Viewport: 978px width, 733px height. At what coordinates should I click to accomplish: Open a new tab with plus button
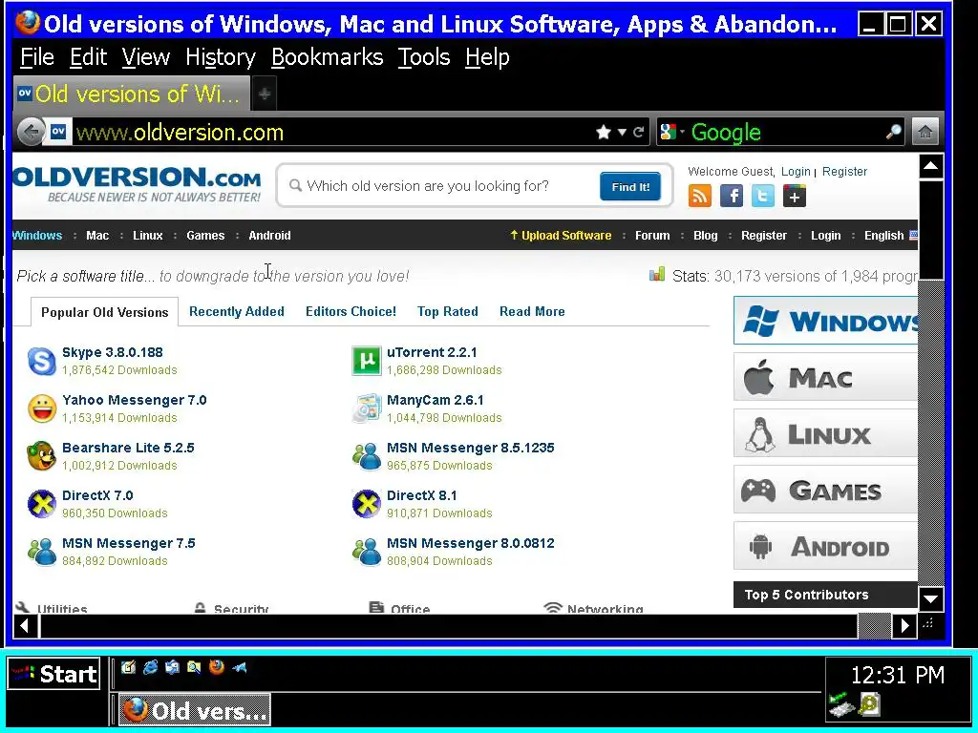pyautogui.click(x=265, y=94)
